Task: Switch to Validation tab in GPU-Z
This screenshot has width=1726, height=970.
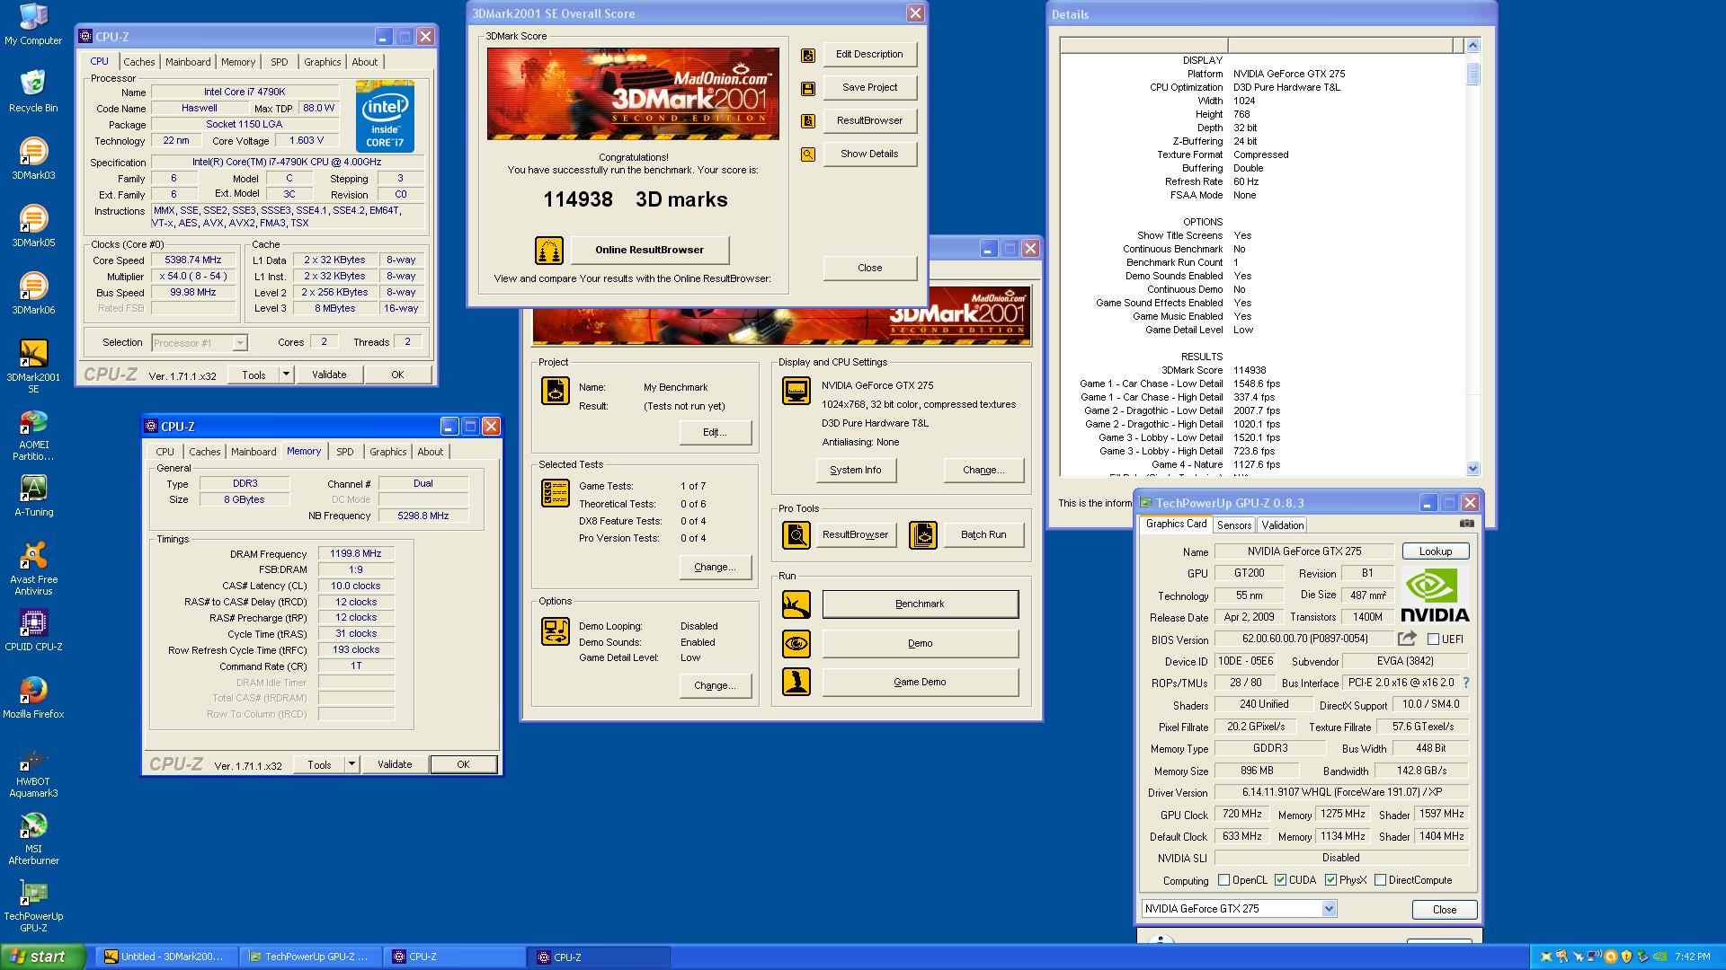Action: click(x=1282, y=525)
